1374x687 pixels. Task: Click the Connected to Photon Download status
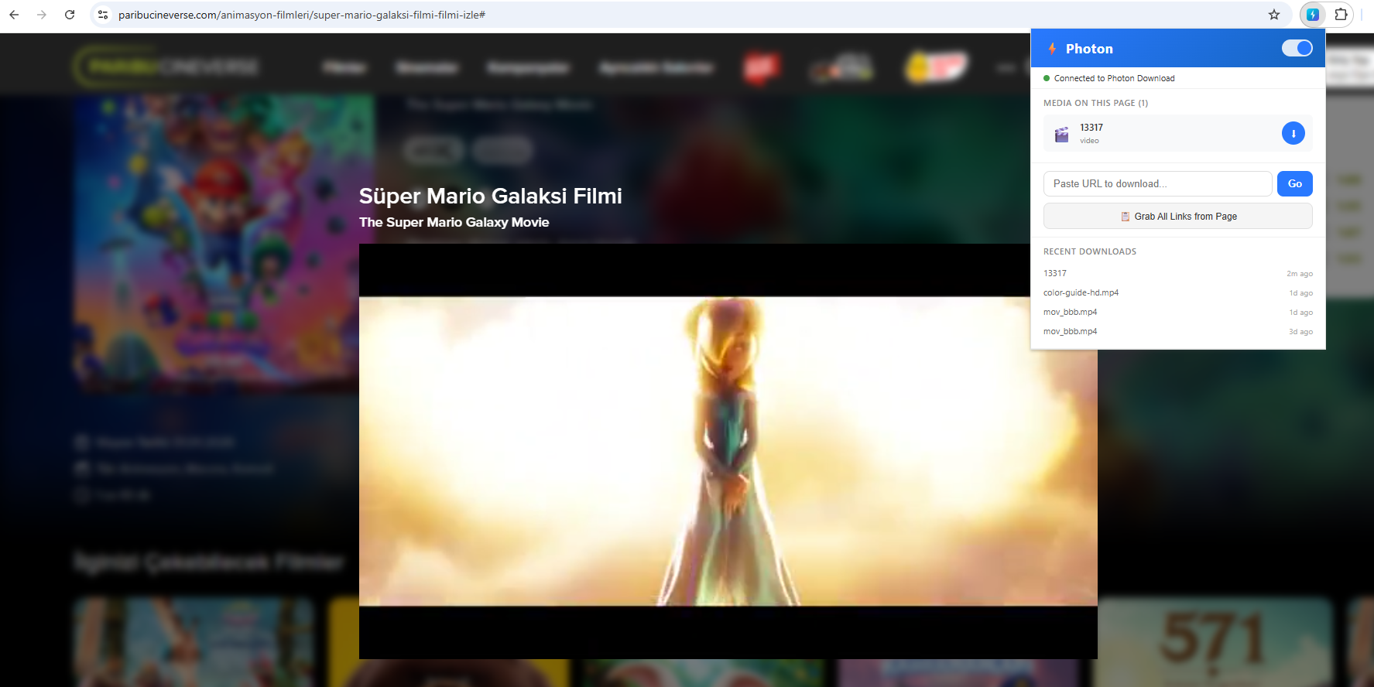click(1114, 78)
